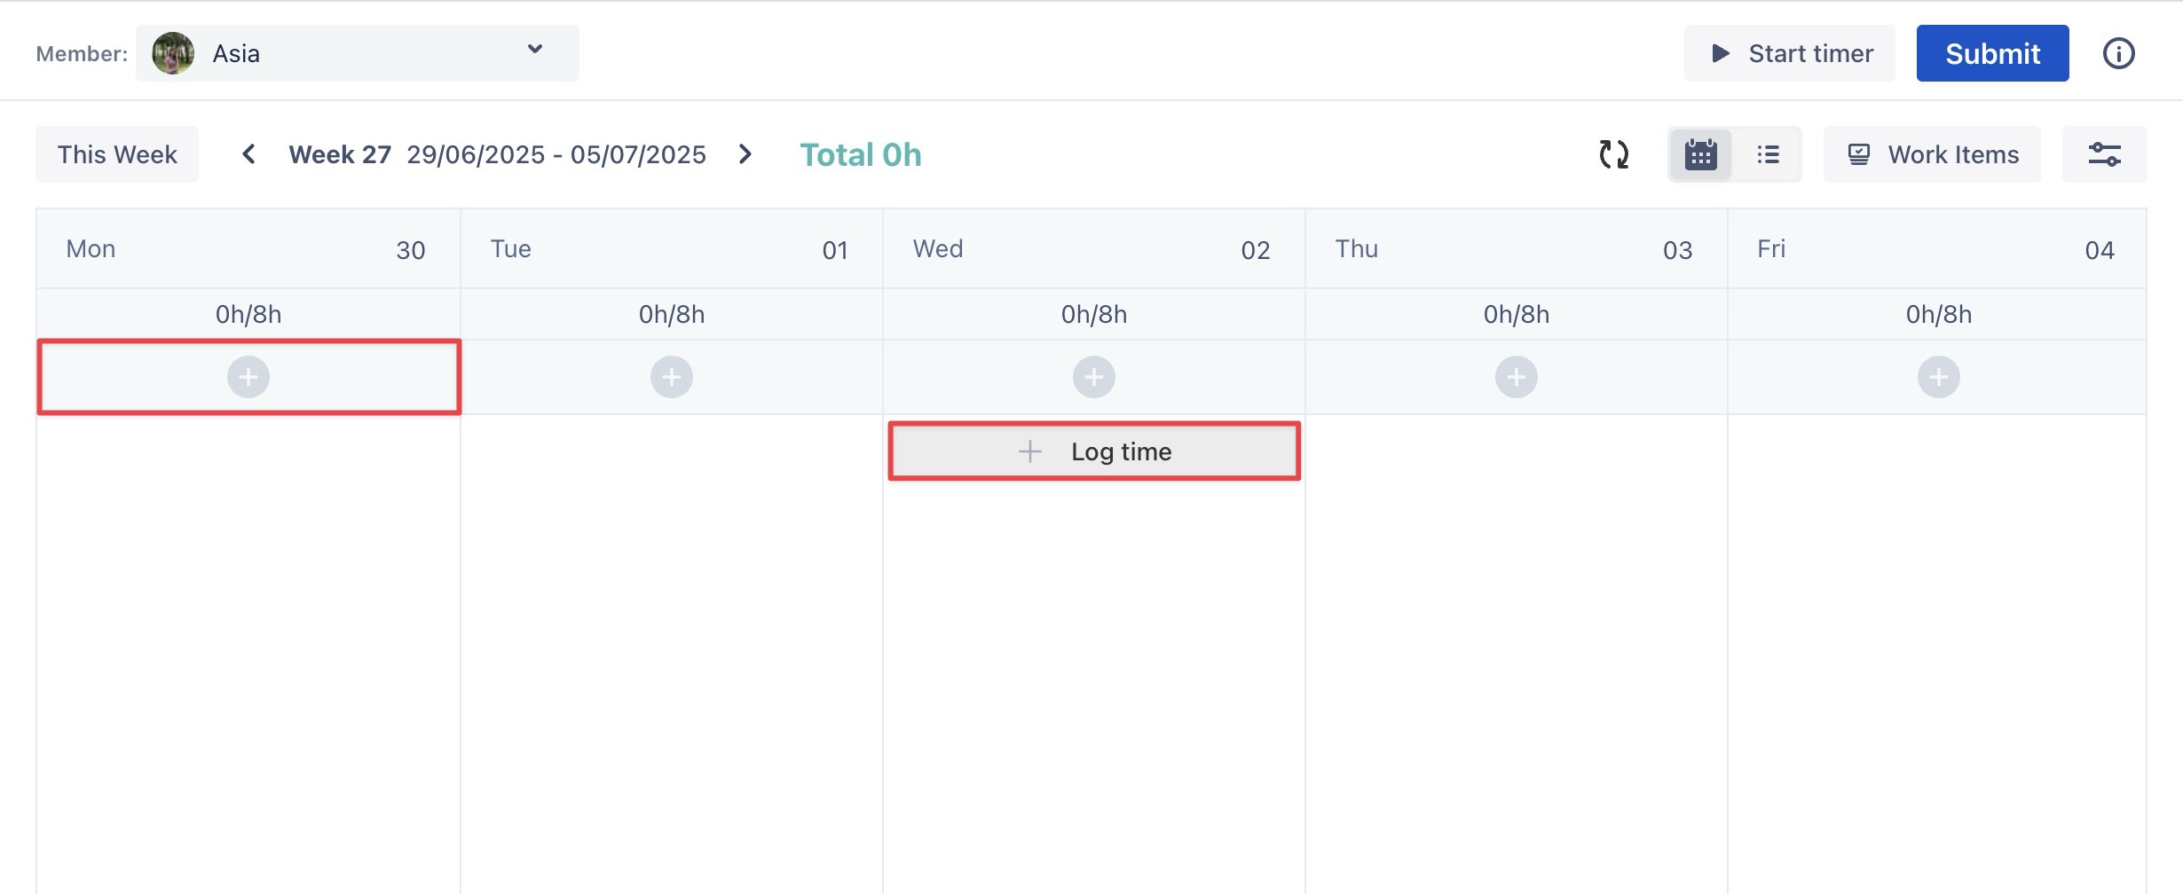This screenshot has height=894, width=2183.
Task: Click Asia's avatar picture
Action: (173, 53)
